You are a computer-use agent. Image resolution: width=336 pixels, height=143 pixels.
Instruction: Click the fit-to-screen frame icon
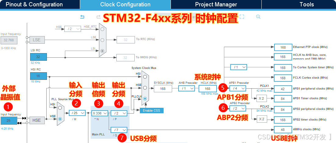pyautogui.click(x=242, y=17)
